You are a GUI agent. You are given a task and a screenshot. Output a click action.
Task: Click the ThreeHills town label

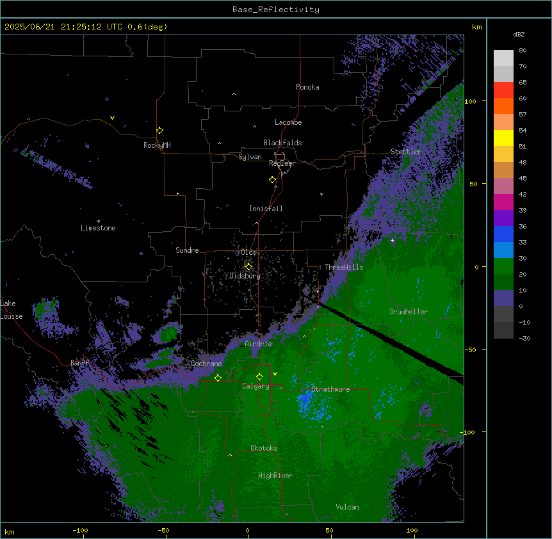click(x=344, y=268)
